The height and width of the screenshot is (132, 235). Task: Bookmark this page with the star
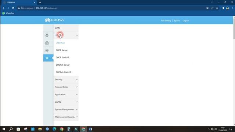click(x=217, y=8)
